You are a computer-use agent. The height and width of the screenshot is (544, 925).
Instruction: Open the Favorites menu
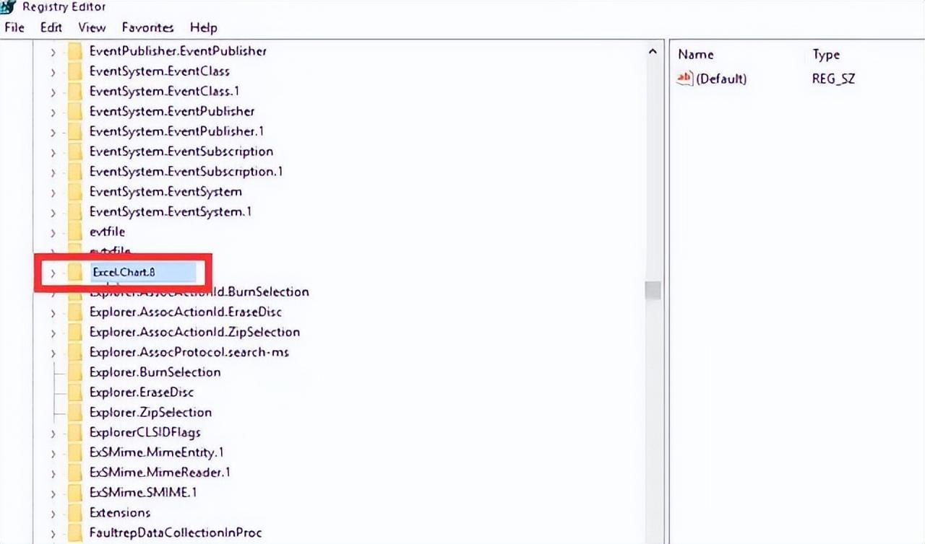click(x=147, y=27)
